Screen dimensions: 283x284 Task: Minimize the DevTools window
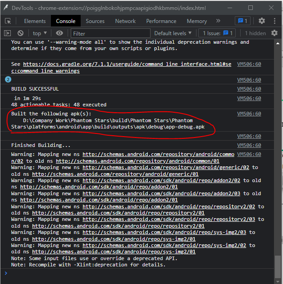point(230,8)
